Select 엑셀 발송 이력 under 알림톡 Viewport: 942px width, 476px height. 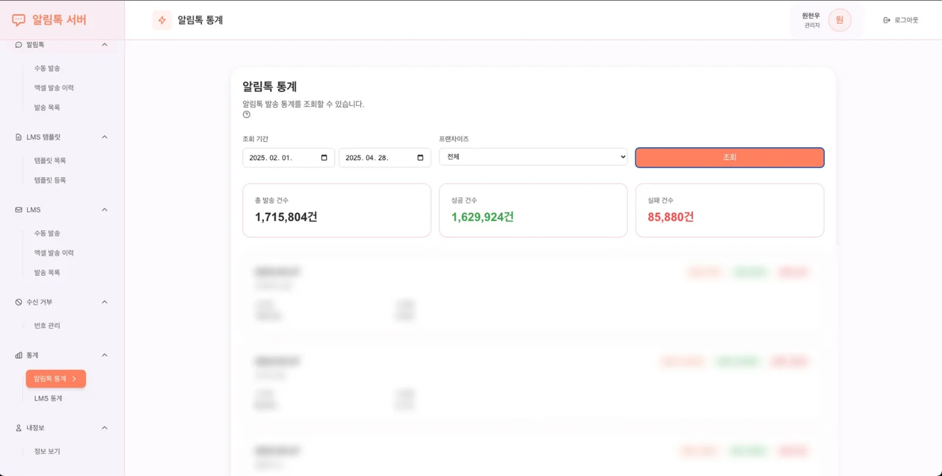pos(54,88)
